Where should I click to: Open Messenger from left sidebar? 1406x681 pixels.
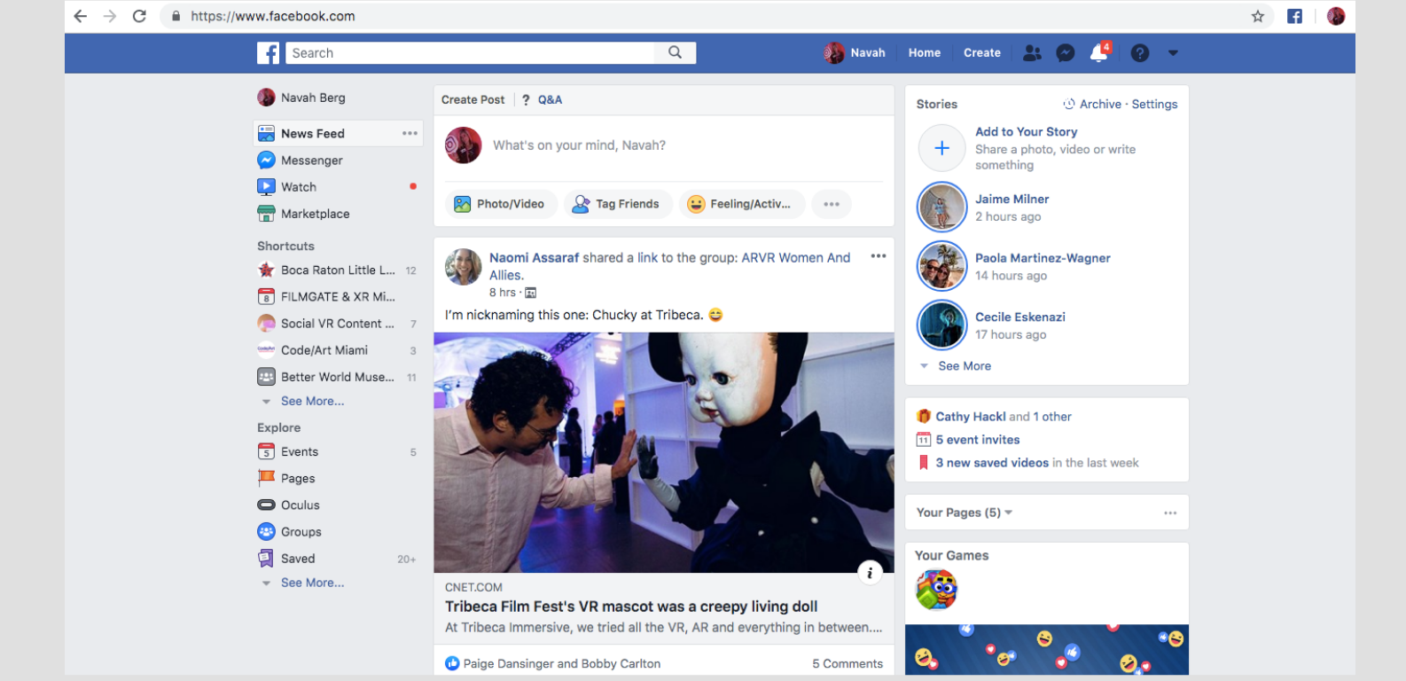click(x=300, y=160)
